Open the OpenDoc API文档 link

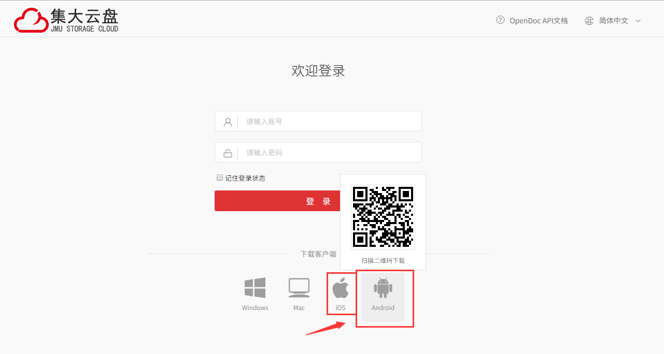539,21
